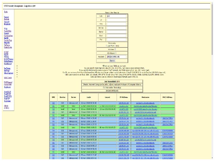Open the Tools link in sidebar
This screenshot has width=215, height=161.
coord(6,12)
